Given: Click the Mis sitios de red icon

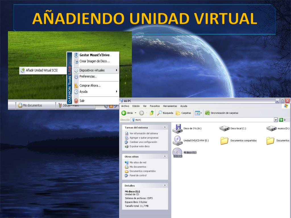Looking at the screenshot, I should coord(126,162).
